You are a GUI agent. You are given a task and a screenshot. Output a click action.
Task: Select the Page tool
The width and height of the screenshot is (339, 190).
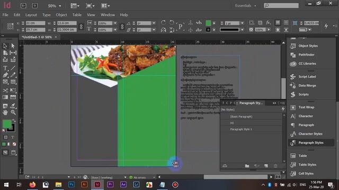[5, 53]
